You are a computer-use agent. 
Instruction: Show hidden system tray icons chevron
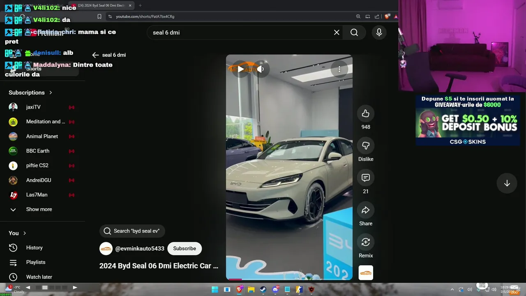point(452,289)
